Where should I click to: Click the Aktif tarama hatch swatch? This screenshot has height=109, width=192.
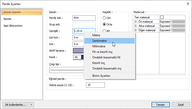point(78,51)
